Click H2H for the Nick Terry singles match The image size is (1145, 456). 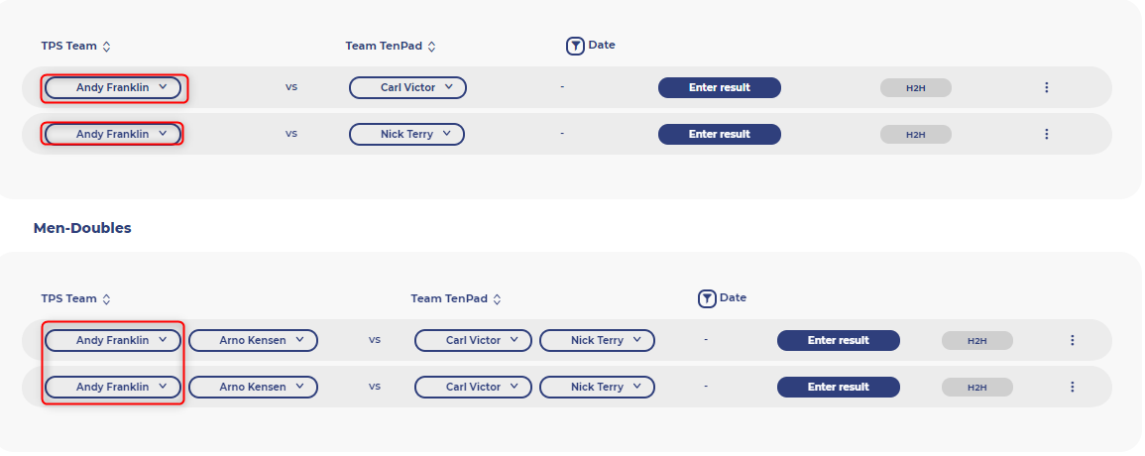915,134
